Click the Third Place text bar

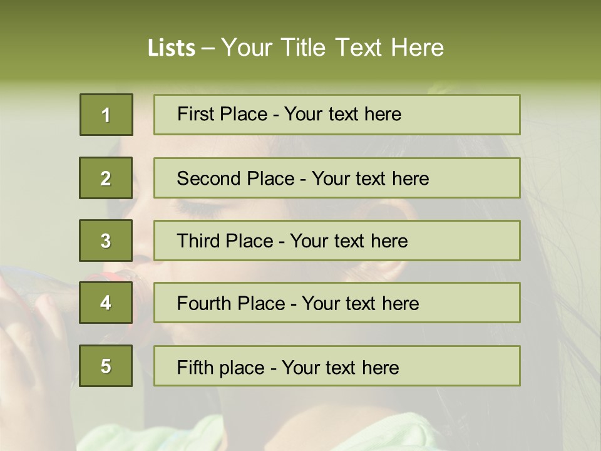337,241
